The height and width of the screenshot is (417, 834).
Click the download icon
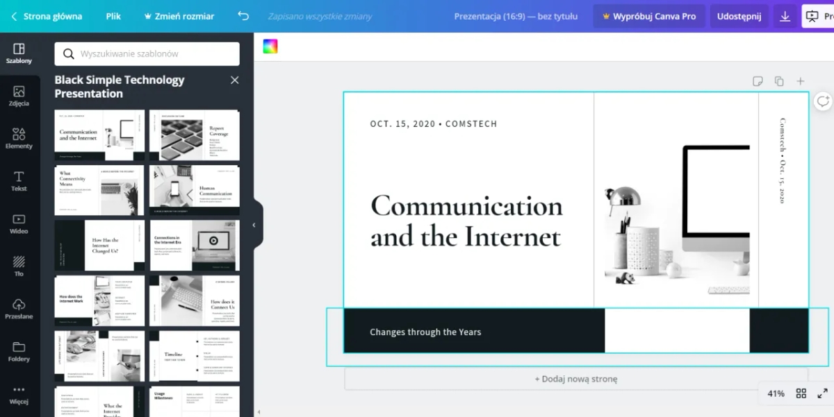(x=785, y=16)
